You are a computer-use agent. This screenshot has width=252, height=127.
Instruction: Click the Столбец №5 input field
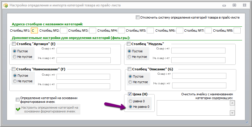(x=150, y=31)
